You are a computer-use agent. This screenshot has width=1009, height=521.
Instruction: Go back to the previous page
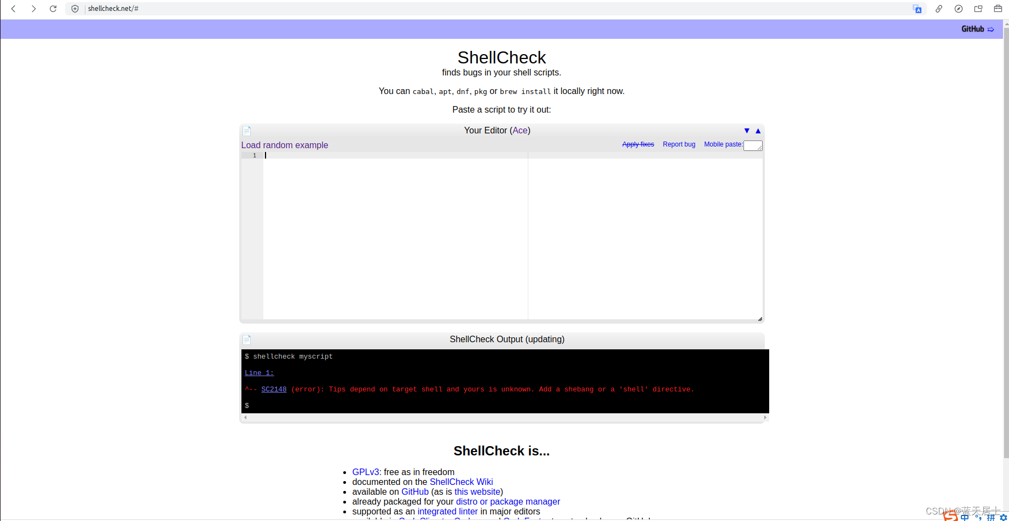click(x=14, y=9)
